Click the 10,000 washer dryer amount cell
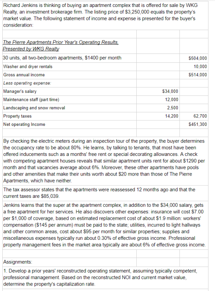Screen dimensions: 215x291 point(200,67)
